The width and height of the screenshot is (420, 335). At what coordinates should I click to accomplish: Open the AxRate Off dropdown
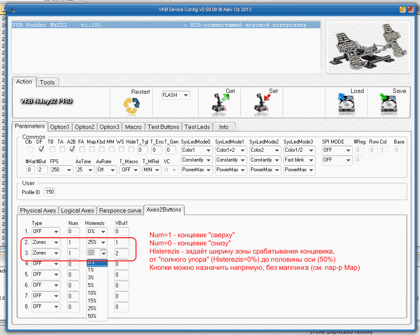pos(106,170)
